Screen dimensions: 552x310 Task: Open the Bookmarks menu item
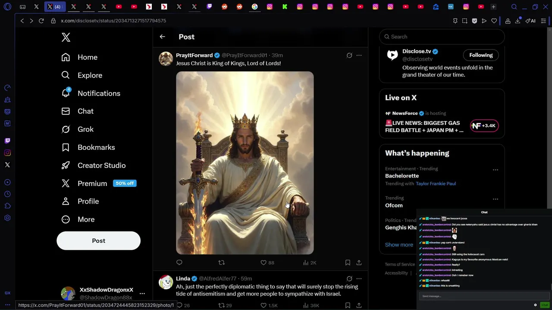(96, 147)
